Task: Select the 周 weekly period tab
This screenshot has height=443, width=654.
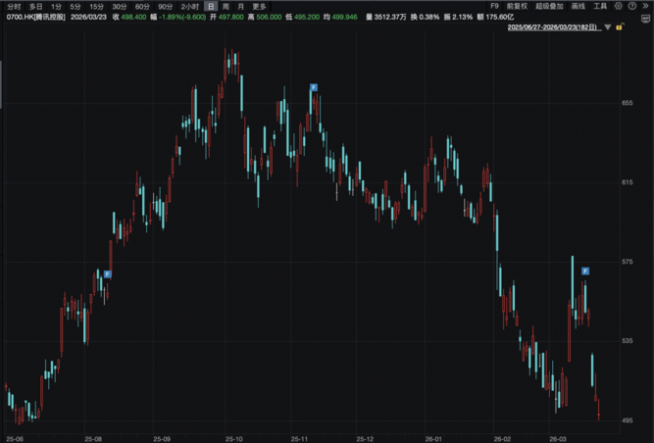Action: 226,6
